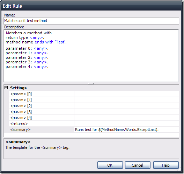Select the <param> [3] value field
184x174 pixels.
coord(126,112)
